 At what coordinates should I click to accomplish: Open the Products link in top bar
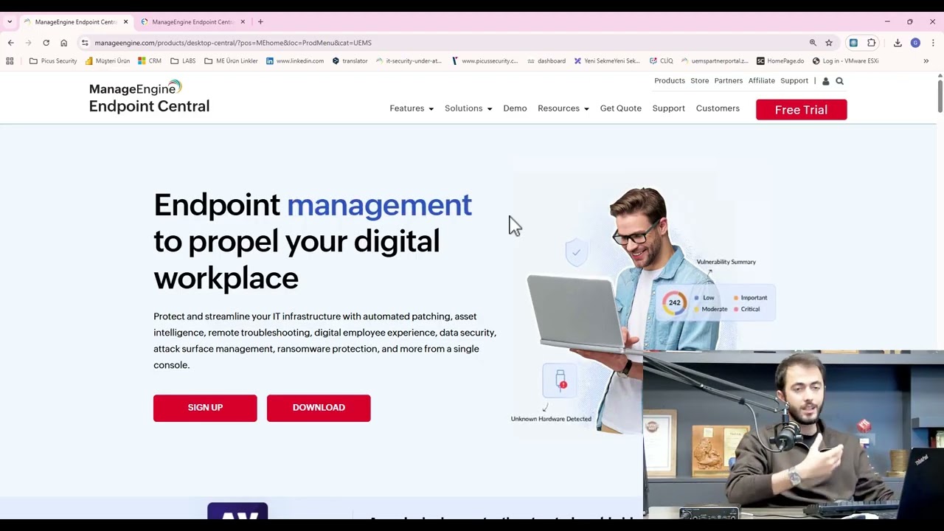[670, 81]
